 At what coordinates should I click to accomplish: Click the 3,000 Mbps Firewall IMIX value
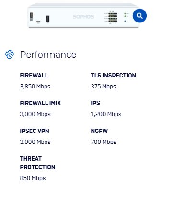(35, 114)
